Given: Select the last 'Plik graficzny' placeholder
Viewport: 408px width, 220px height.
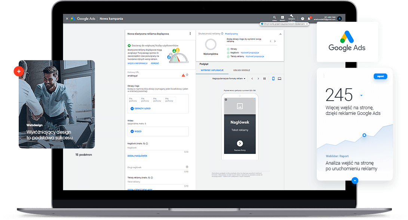Looking at the screenshot, I should (170, 100).
